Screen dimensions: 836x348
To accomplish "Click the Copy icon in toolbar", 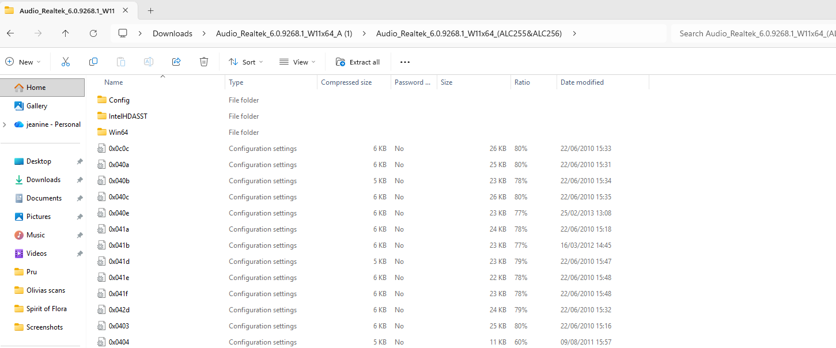I will [x=93, y=62].
